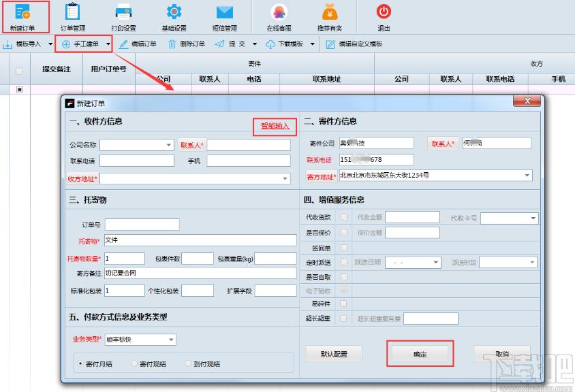Click 删除订单 delete order
The height and width of the screenshot is (392, 575).
tap(187, 44)
